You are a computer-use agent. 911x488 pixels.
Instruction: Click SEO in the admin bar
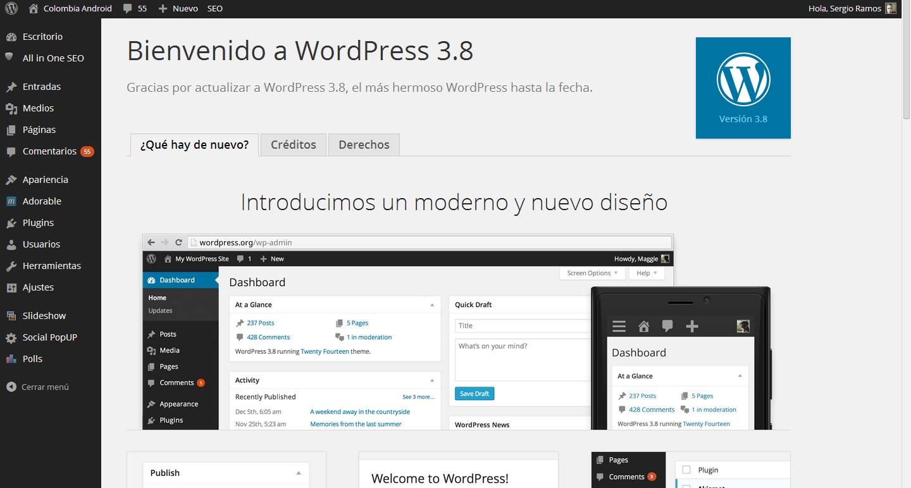(215, 8)
